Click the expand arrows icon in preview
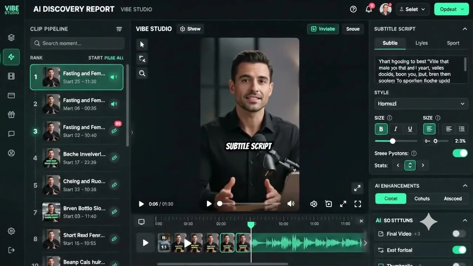473x266 pixels. 343,204
